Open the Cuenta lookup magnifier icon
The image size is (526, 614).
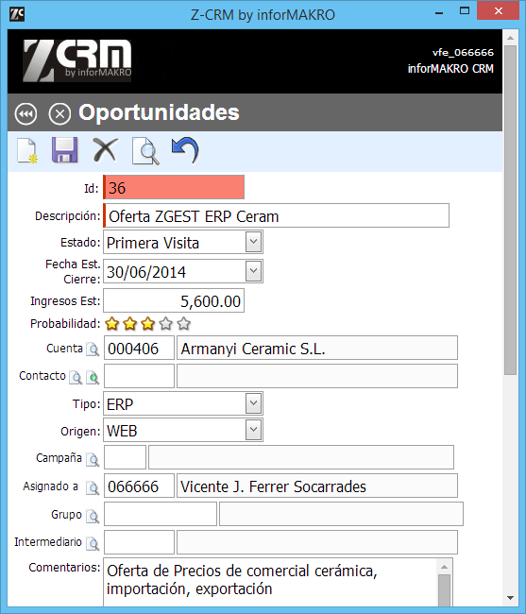93,349
